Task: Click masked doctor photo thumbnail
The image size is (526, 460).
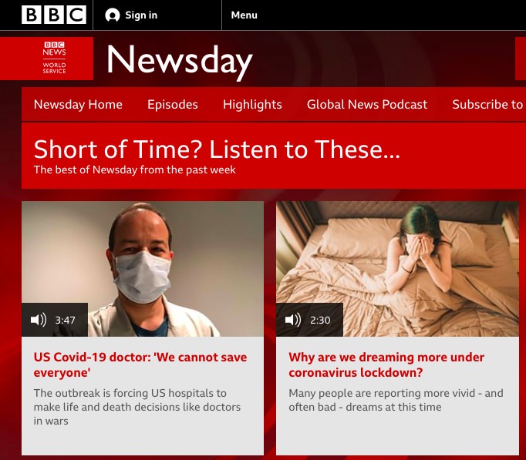Action: point(143,269)
